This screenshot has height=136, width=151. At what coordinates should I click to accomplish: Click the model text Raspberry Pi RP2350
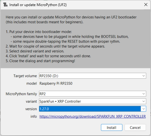pos(56,83)
